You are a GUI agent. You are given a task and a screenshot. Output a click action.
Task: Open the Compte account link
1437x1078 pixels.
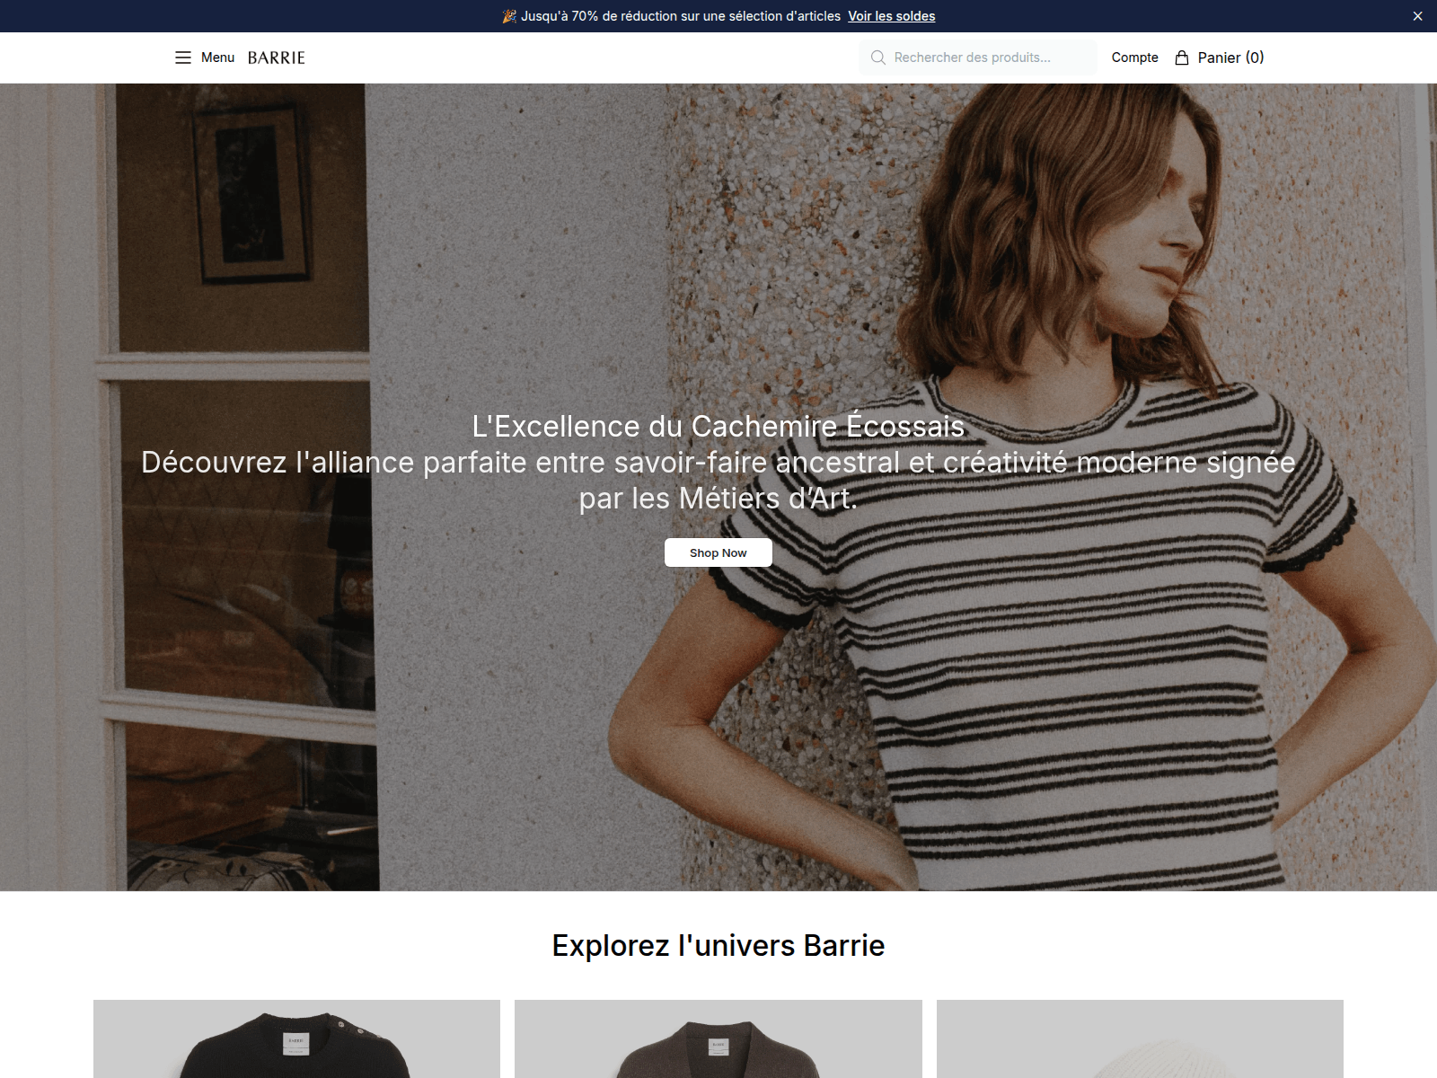click(x=1134, y=57)
